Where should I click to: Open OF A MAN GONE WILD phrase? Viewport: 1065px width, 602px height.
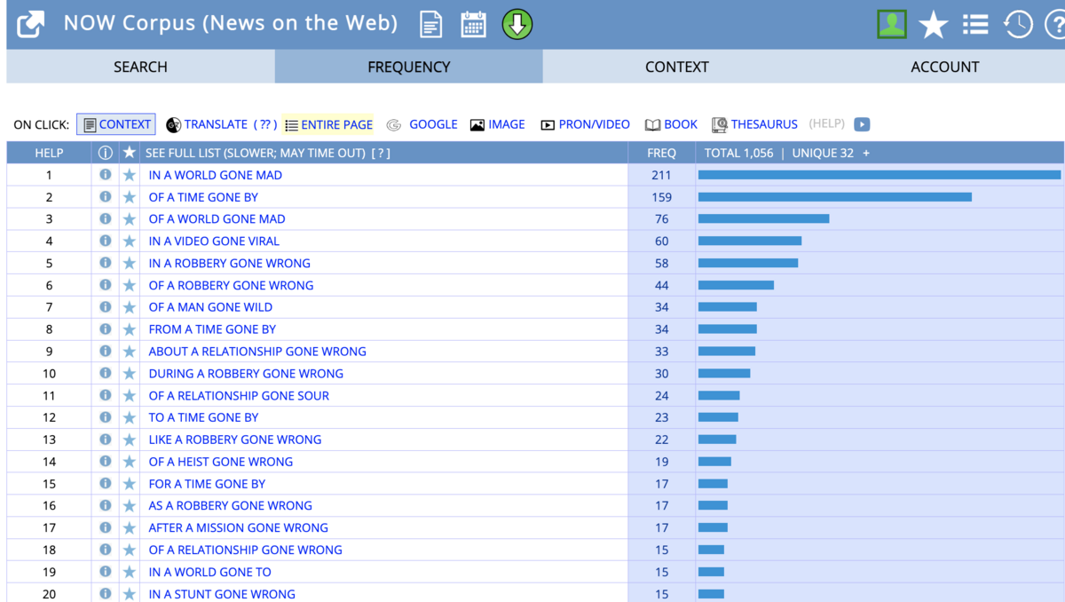[x=210, y=306]
